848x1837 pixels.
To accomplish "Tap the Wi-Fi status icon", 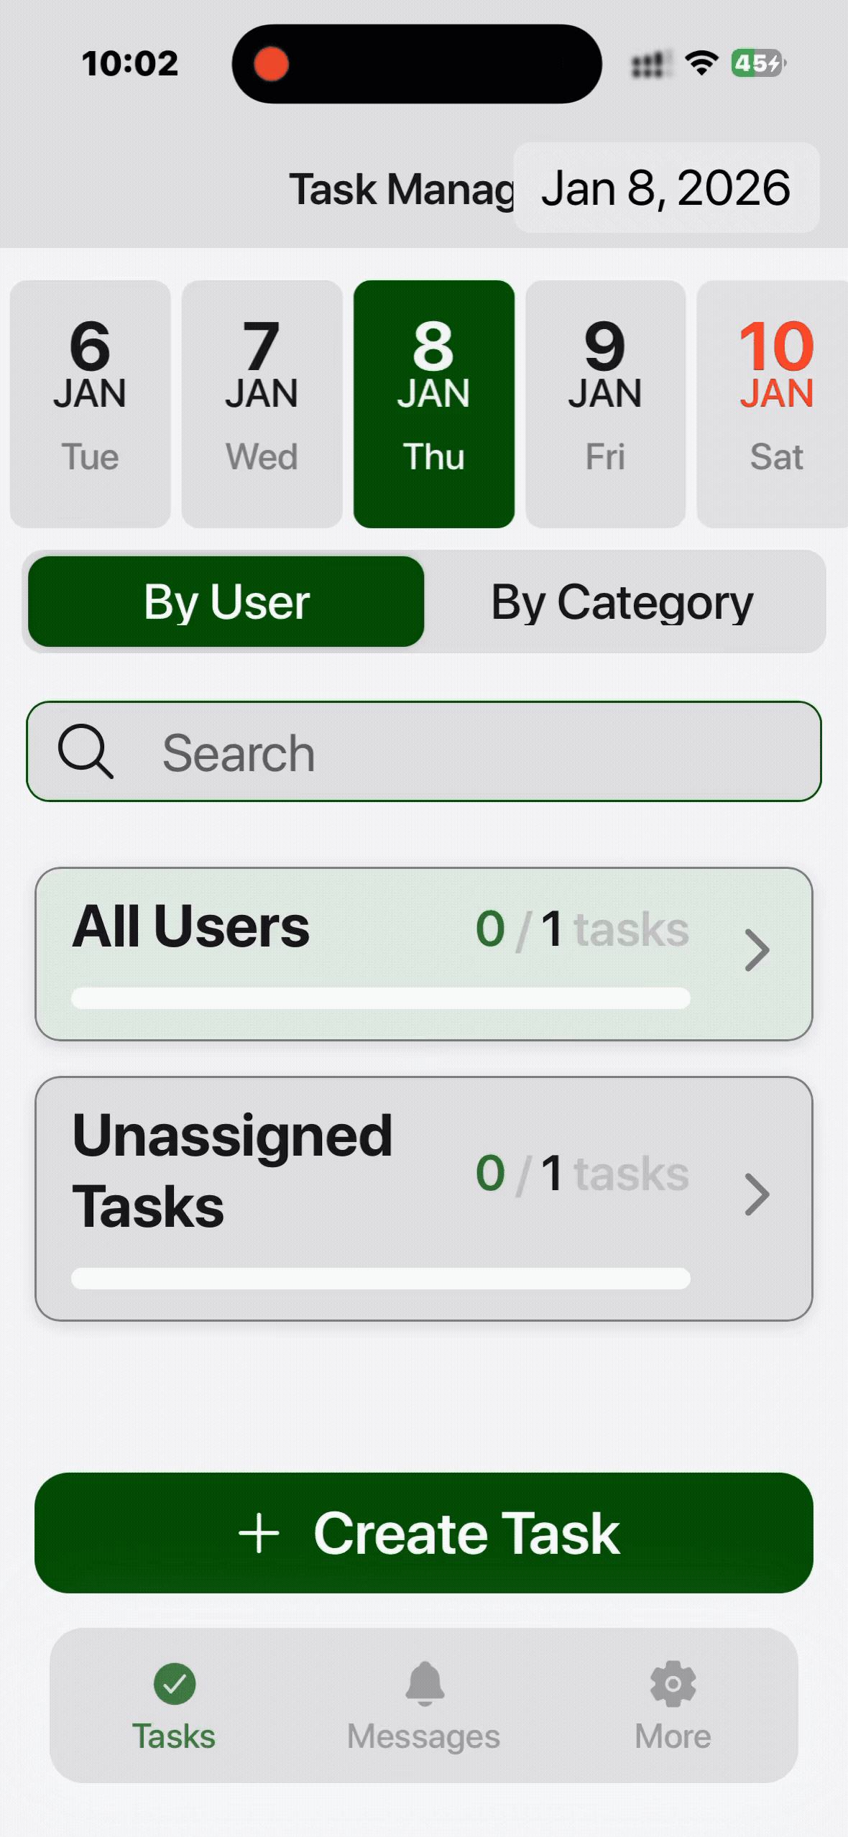I will [x=701, y=63].
